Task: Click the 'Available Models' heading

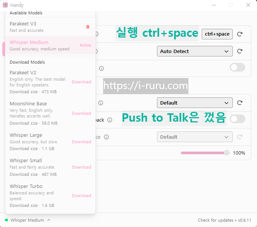Action: (x=26, y=13)
